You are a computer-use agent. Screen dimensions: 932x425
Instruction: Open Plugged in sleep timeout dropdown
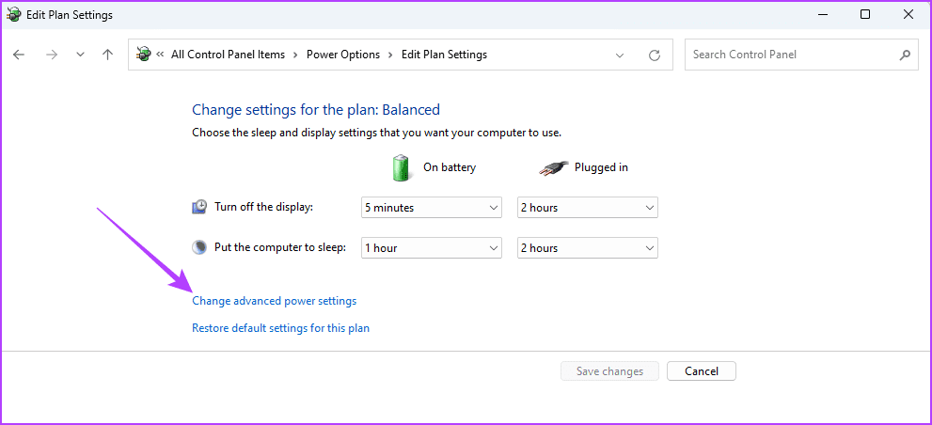pyautogui.click(x=587, y=248)
